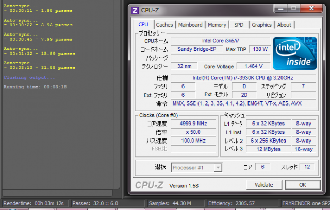Click the Intel inside logo
Image resolution: width=330 pixels, height=210 pixels.
[x=295, y=54]
